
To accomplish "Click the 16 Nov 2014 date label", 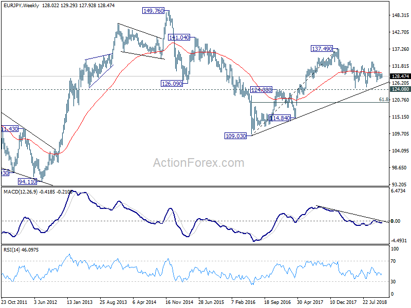I will pyautogui.click(x=179, y=302).
